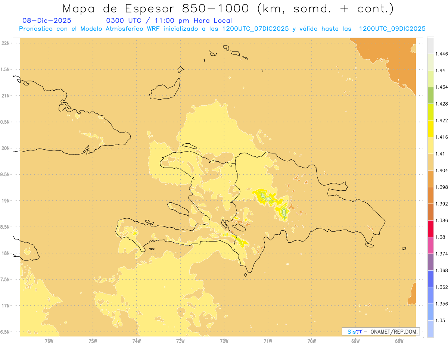Pick the red colorbar segment between 1.38 and 1.386

click(x=430, y=228)
